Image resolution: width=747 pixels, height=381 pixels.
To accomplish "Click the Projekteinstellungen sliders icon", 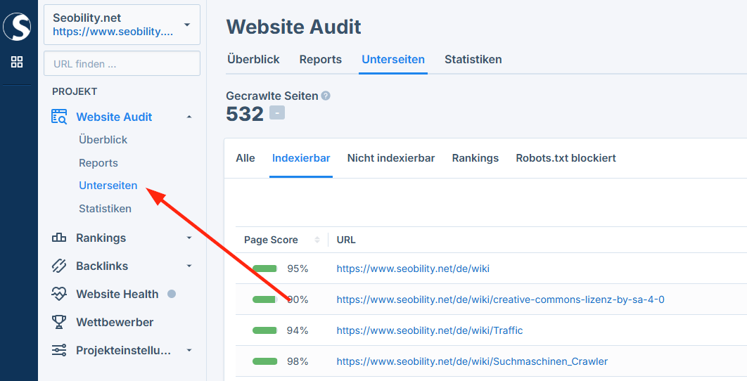I will click(x=59, y=350).
